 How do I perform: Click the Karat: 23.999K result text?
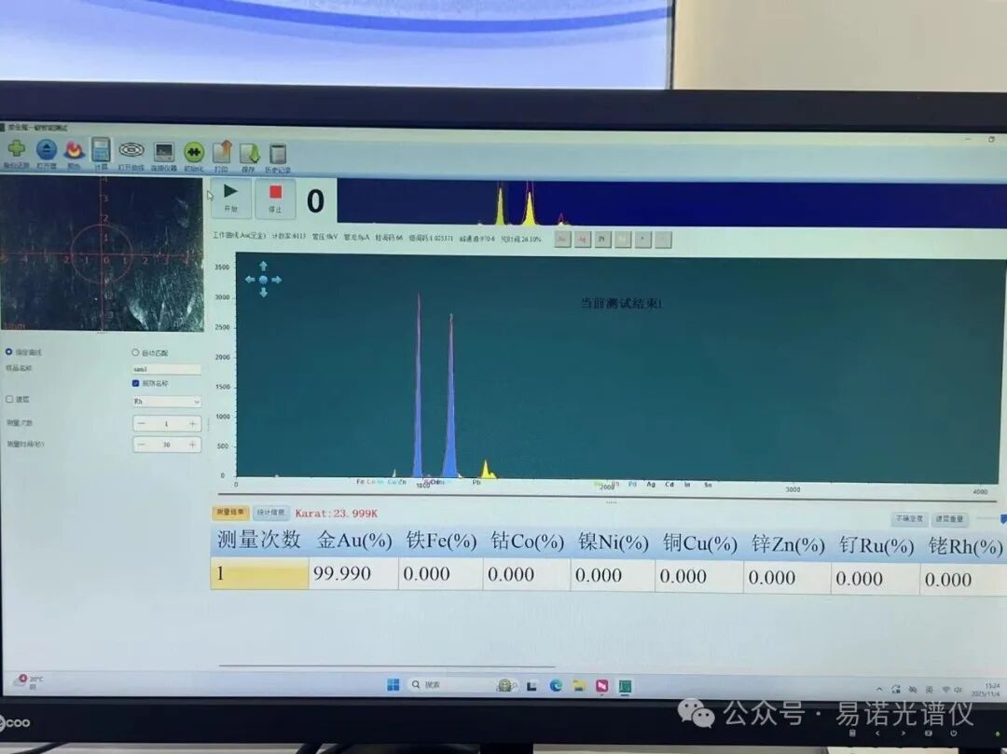pyautogui.click(x=337, y=514)
